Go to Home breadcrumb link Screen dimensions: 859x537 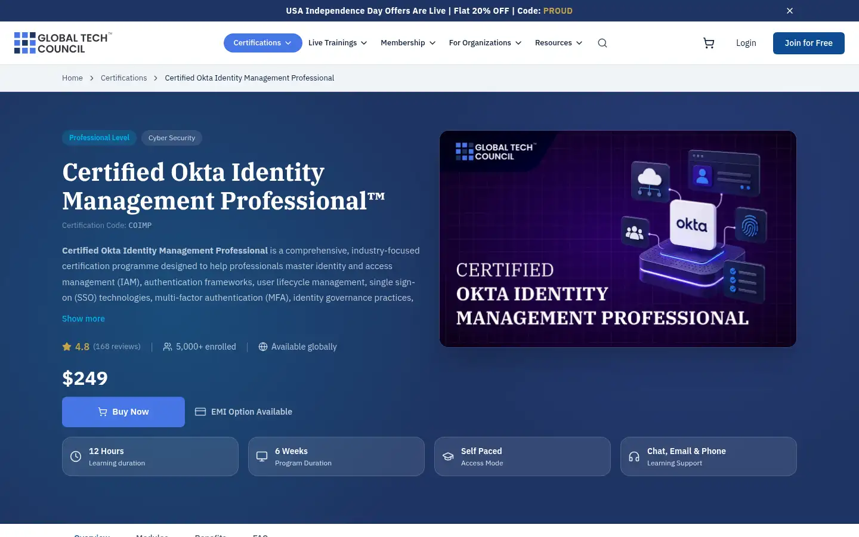tap(72, 78)
